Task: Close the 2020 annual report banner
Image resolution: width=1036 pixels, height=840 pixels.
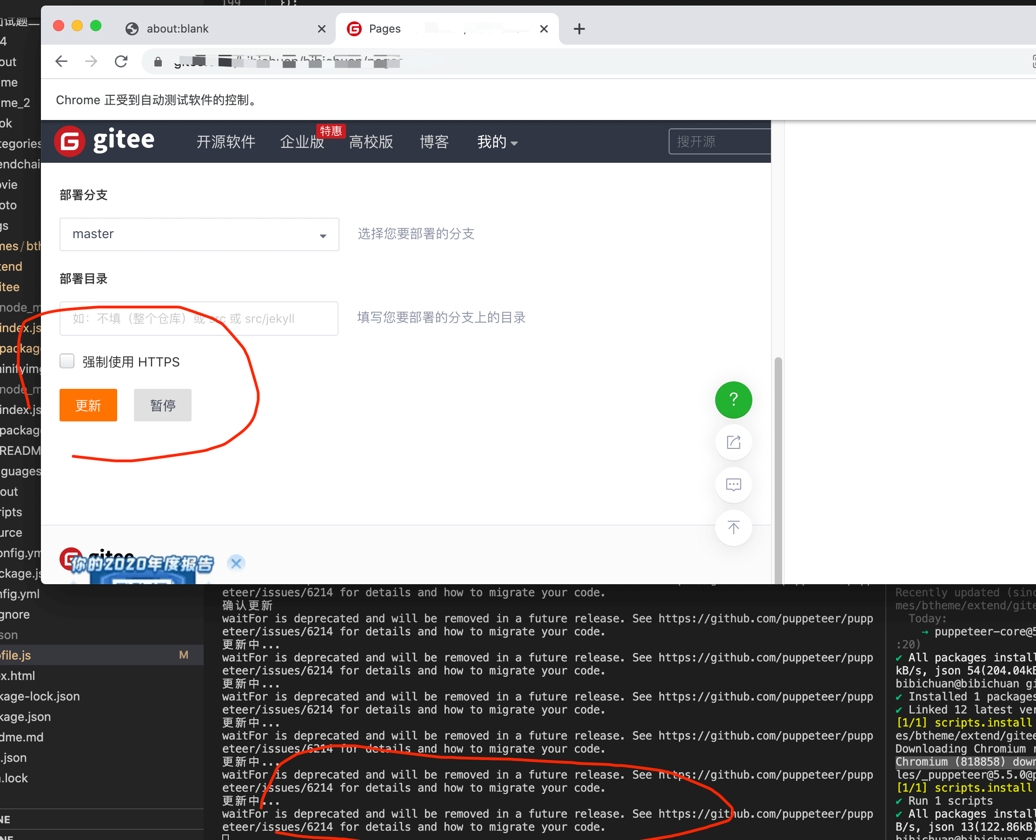Action: 236,563
